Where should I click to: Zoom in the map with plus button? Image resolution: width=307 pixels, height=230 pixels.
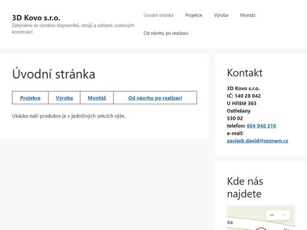pos(284,215)
